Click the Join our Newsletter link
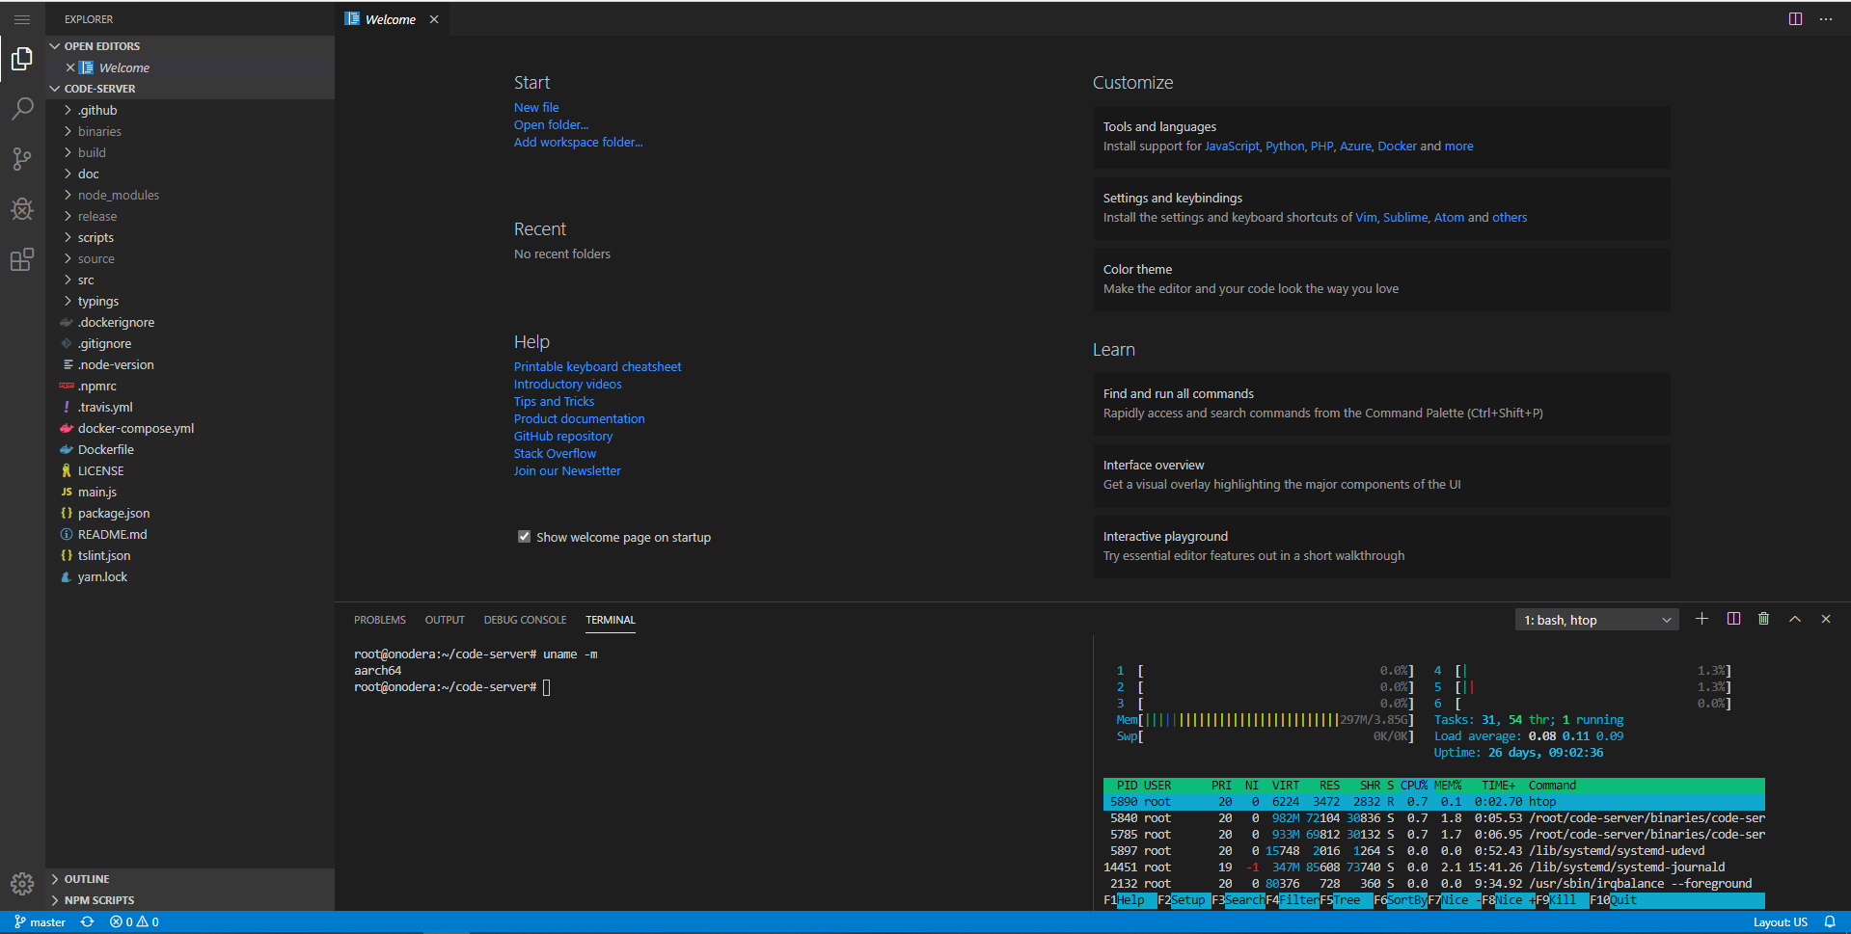Viewport: 1851px width, 934px height. (567, 471)
